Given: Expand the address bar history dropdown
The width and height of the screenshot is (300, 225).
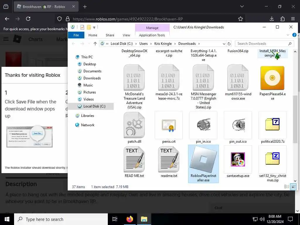Looking at the screenshot, I should [224, 44].
